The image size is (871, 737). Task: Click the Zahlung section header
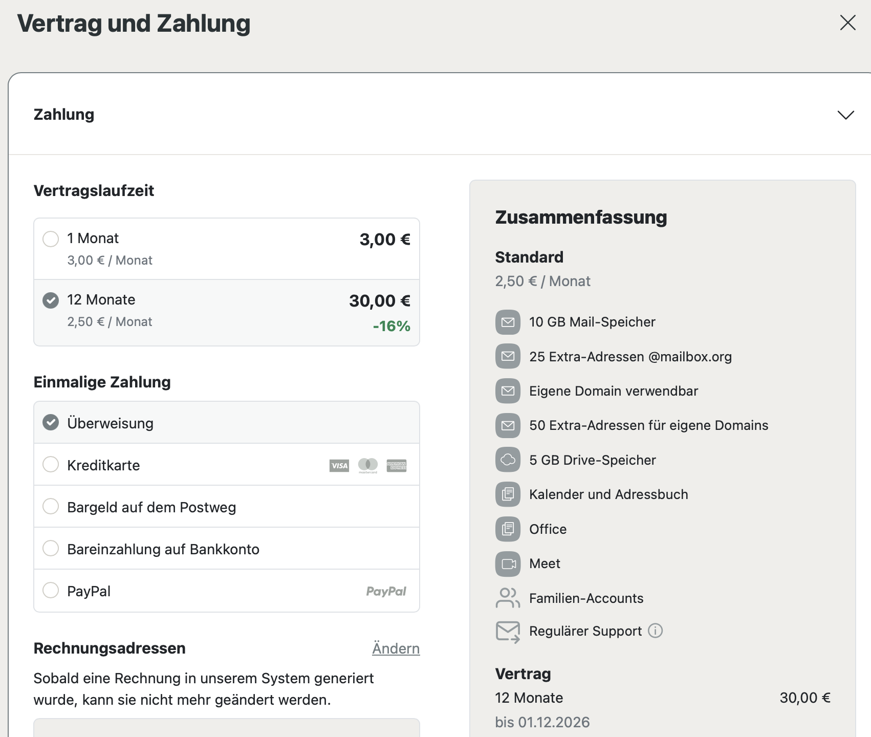(64, 115)
